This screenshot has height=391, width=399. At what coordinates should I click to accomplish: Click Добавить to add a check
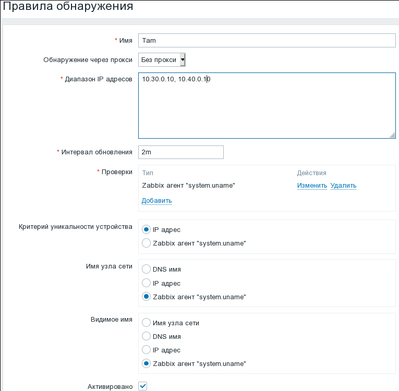(x=156, y=201)
